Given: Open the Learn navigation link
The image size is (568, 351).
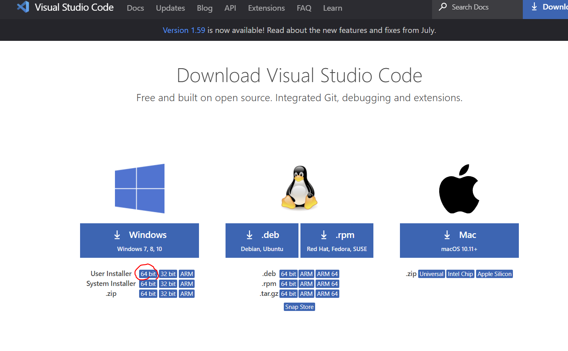Looking at the screenshot, I should (x=333, y=8).
